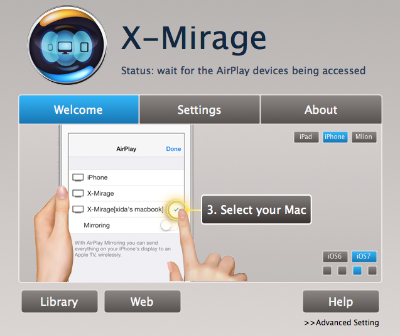Image resolution: width=400 pixels, height=336 pixels.
Task: Switch tutorial to iOS7
Action: 364,257
